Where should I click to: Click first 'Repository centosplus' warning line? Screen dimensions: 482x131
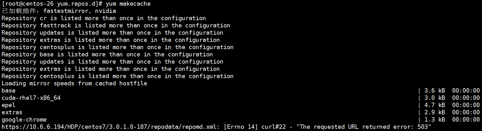(118, 47)
